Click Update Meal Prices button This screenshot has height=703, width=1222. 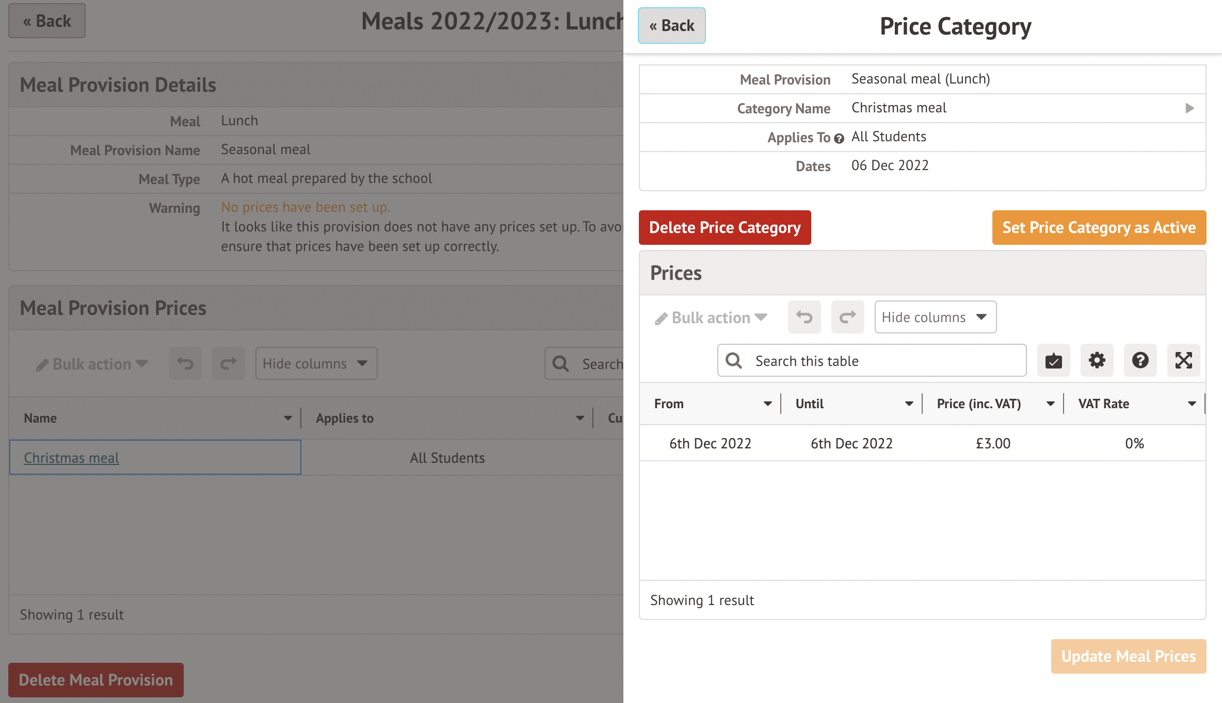[1128, 656]
